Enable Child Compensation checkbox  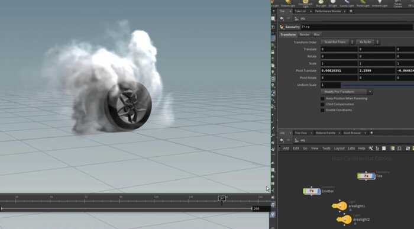322,104
